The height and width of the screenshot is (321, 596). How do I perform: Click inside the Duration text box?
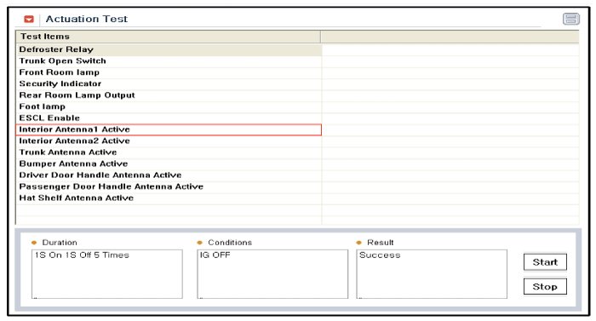(x=106, y=274)
